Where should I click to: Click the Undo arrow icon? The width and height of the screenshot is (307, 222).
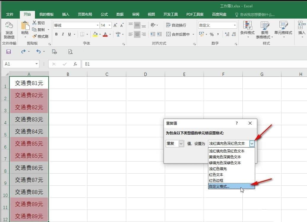tap(39, 51)
